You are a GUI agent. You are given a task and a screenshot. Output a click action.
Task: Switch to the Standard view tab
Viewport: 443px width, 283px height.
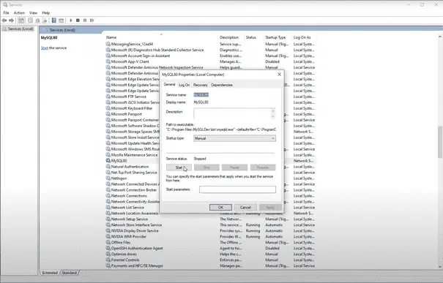(x=70, y=273)
